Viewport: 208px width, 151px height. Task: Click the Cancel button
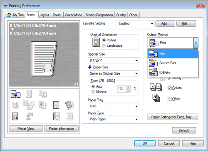(x=169, y=143)
